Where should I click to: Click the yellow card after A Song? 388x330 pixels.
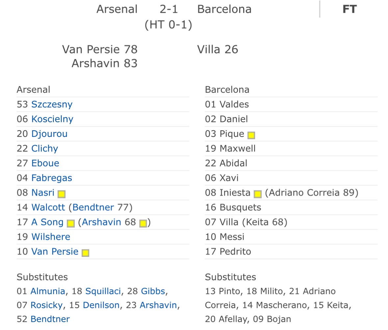coord(71,223)
